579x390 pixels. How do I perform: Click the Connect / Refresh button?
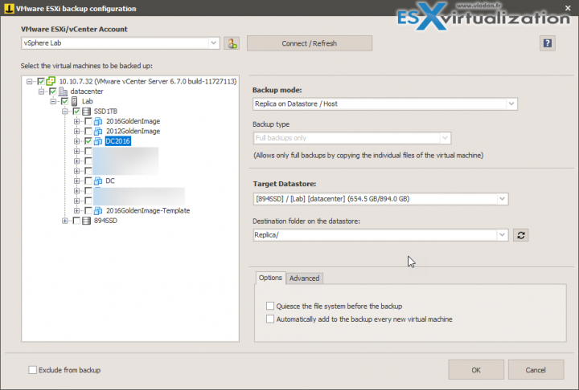[310, 43]
